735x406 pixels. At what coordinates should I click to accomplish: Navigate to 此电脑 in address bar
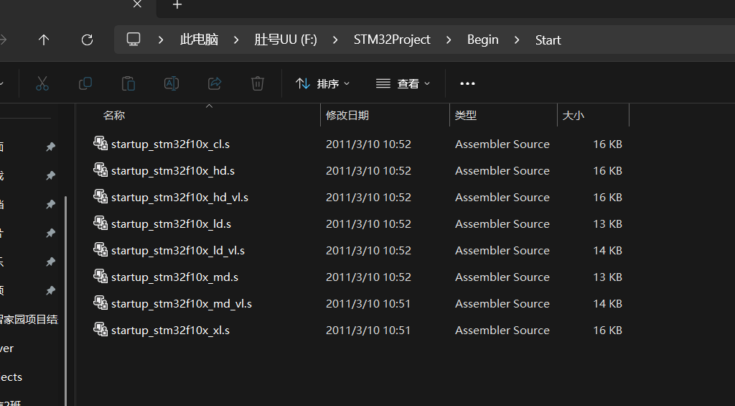(200, 40)
